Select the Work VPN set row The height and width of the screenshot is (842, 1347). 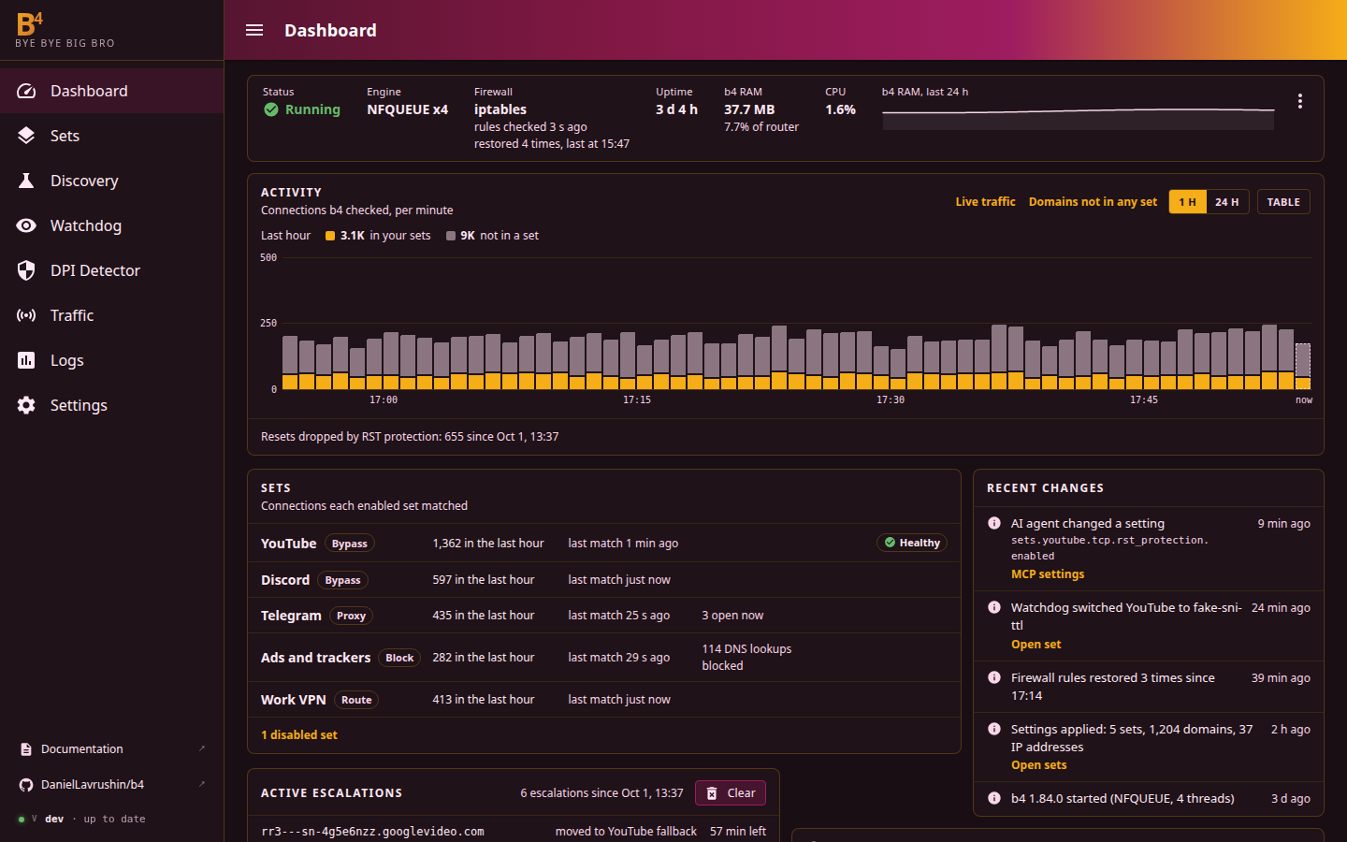click(x=604, y=700)
